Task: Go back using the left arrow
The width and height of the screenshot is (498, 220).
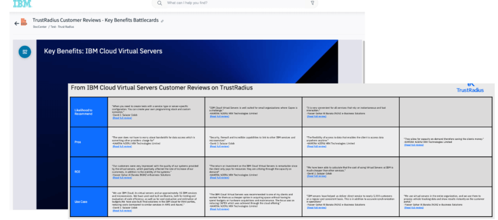Action: point(17,23)
